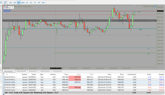
Task: Click the current price label on the price scale
Action: click(x=160, y=11)
